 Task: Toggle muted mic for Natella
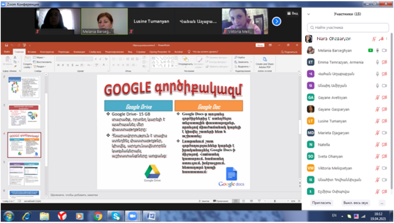(x=377, y=145)
